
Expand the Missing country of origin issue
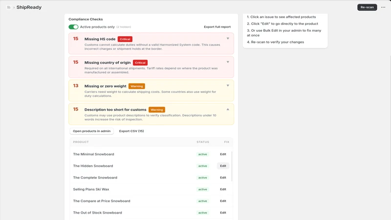[228, 62]
